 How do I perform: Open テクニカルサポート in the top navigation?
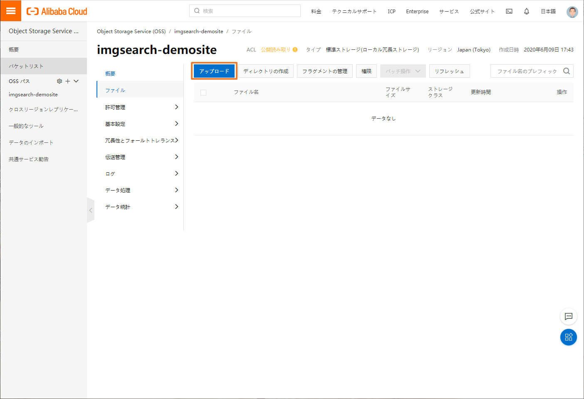(x=354, y=11)
